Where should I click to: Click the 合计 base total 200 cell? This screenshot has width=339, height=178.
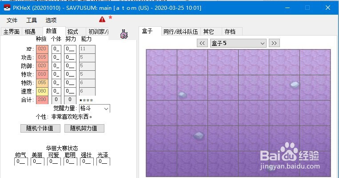[x=42, y=100]
